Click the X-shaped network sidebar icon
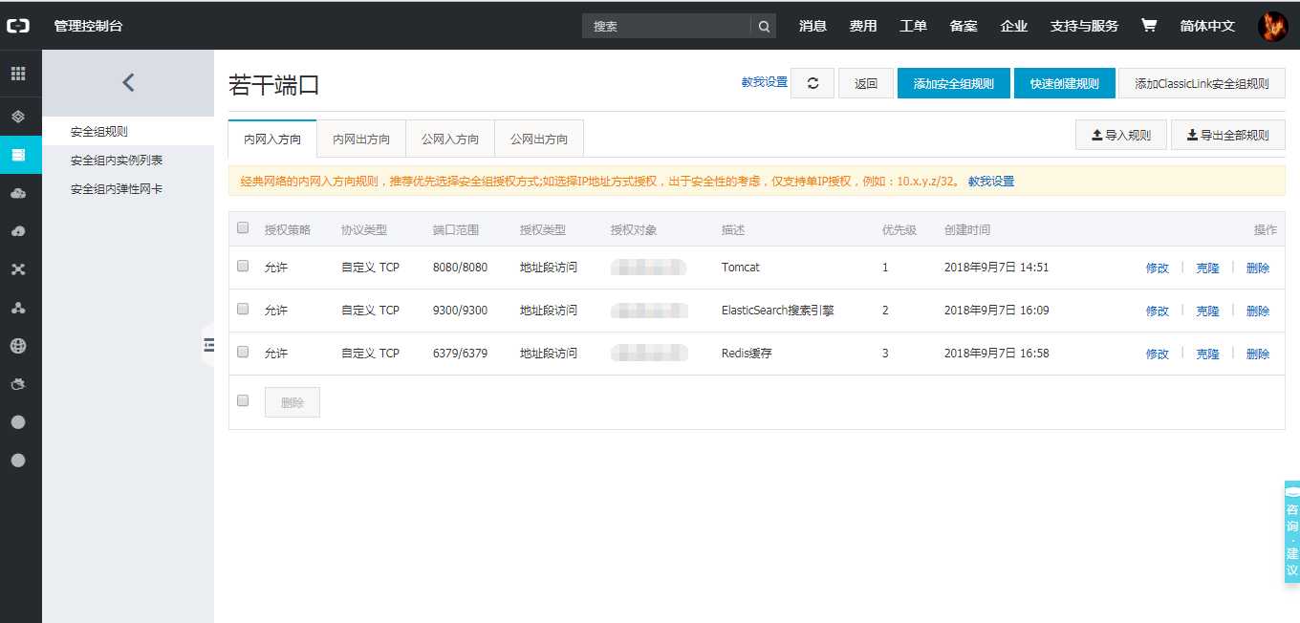 click(18, 269)
